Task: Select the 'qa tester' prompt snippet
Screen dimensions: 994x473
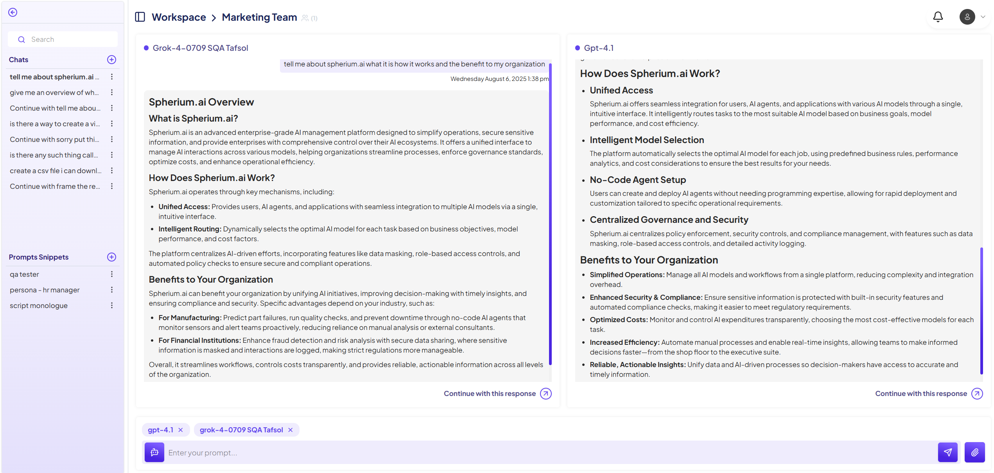Action: point(24,274)
